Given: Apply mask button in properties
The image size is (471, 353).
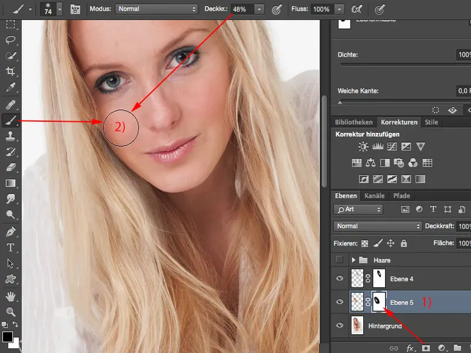Looking at the screenshot, I should coord(452,110).
